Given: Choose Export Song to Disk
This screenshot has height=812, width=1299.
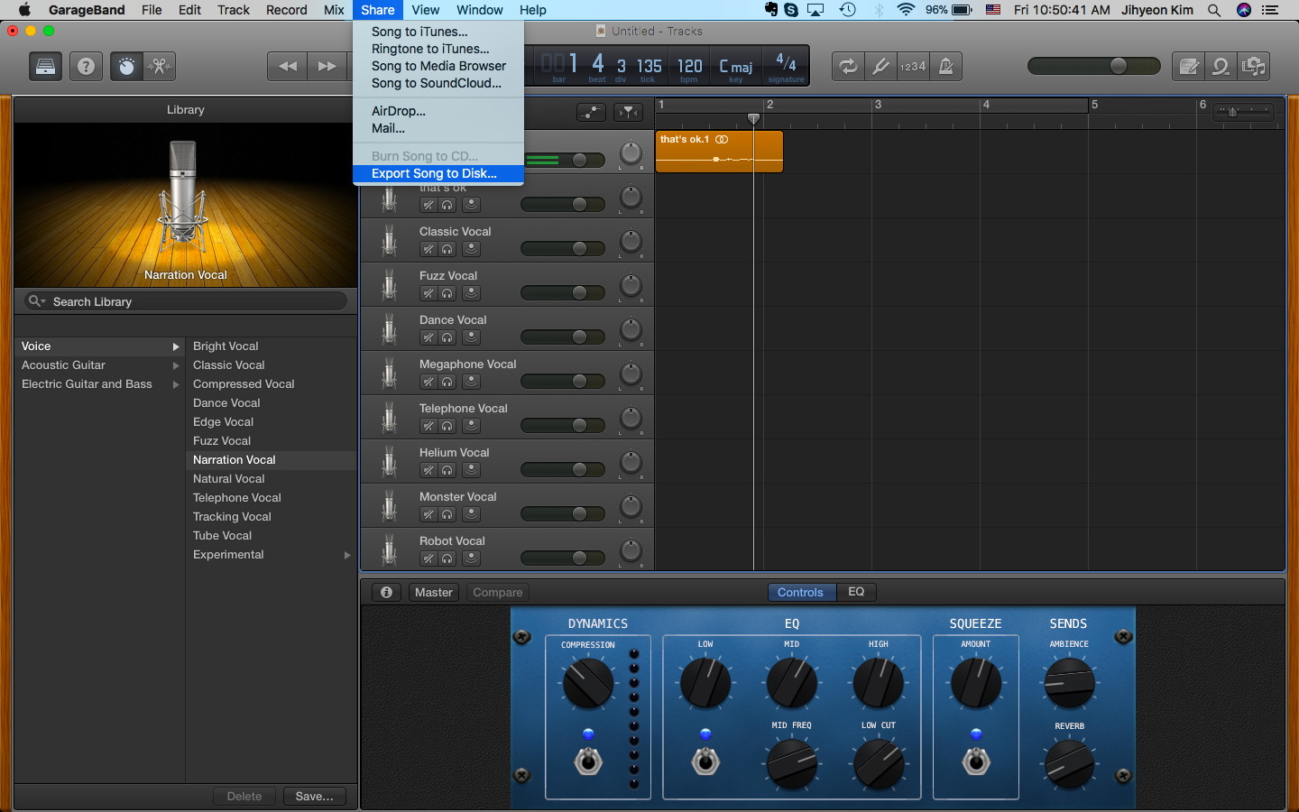Looking at the screenshot, I should click(x=438, y=173).
